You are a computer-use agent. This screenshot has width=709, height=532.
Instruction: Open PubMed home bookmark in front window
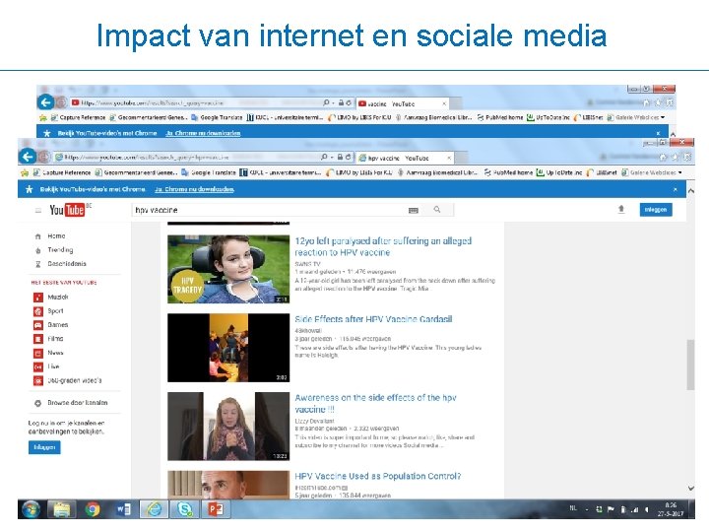(x=508, y=172)
